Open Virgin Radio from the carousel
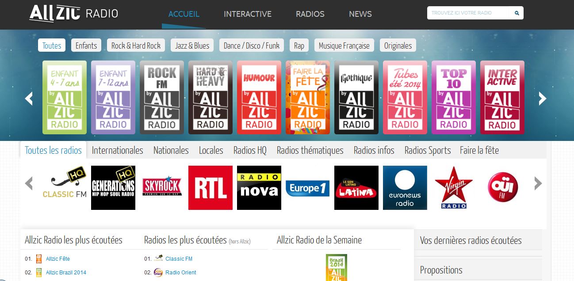 (x=453, y=187)
